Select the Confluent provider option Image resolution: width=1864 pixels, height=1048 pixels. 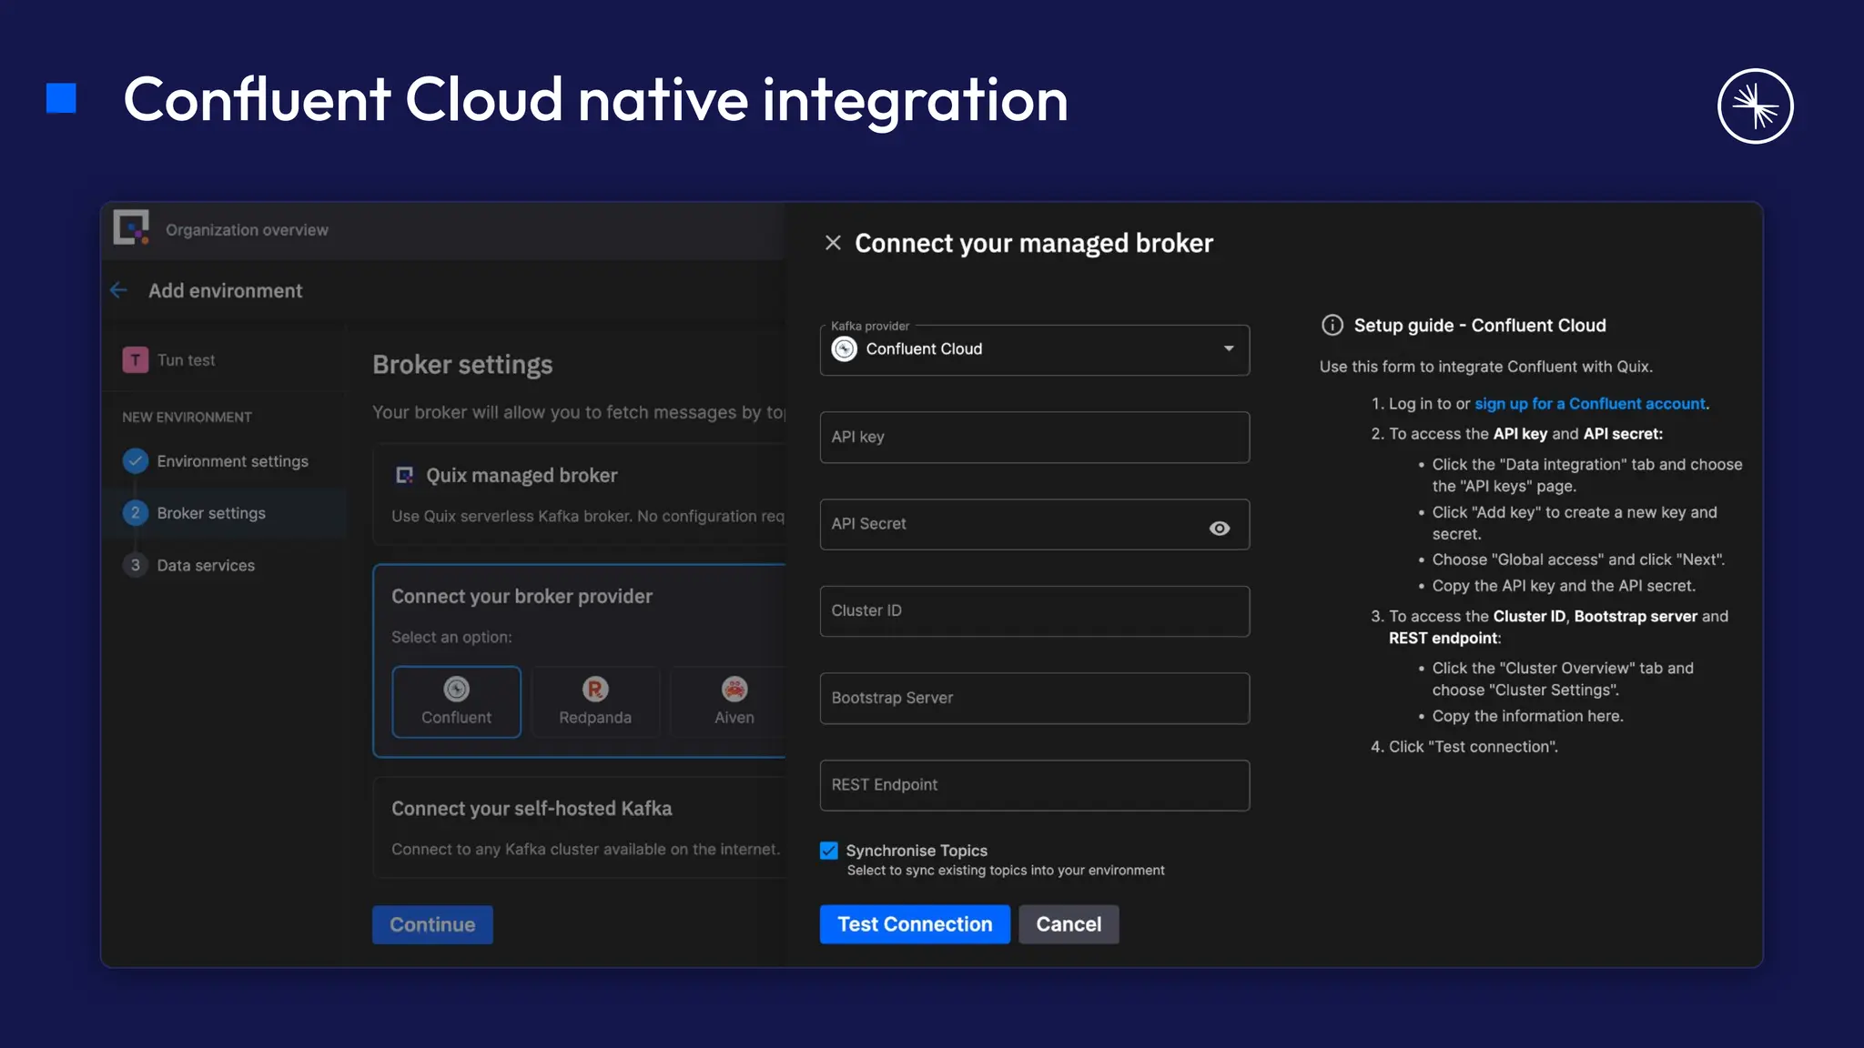coord(456,701)
